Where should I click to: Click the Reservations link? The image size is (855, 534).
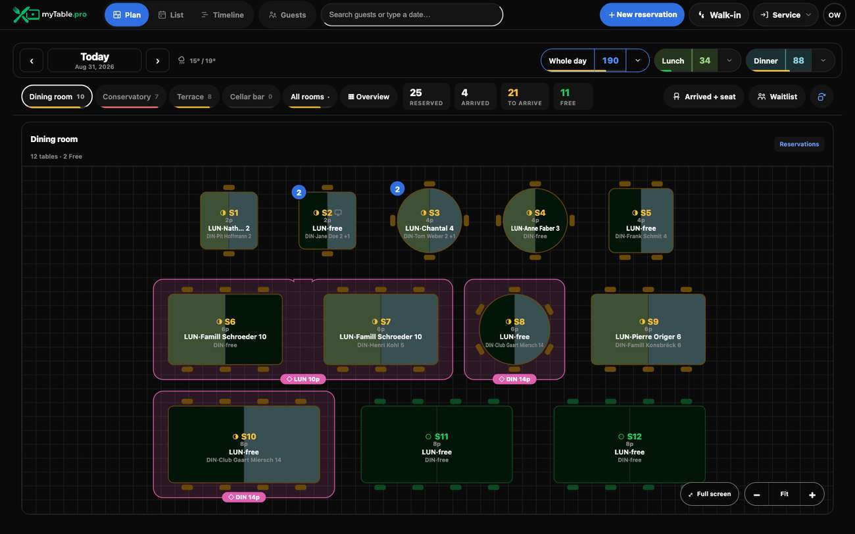[x=799, y=144]
